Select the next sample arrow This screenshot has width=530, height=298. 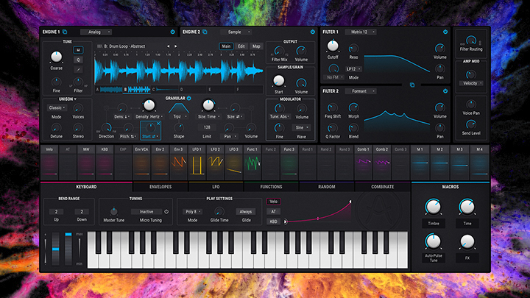(x=176, y=46)
